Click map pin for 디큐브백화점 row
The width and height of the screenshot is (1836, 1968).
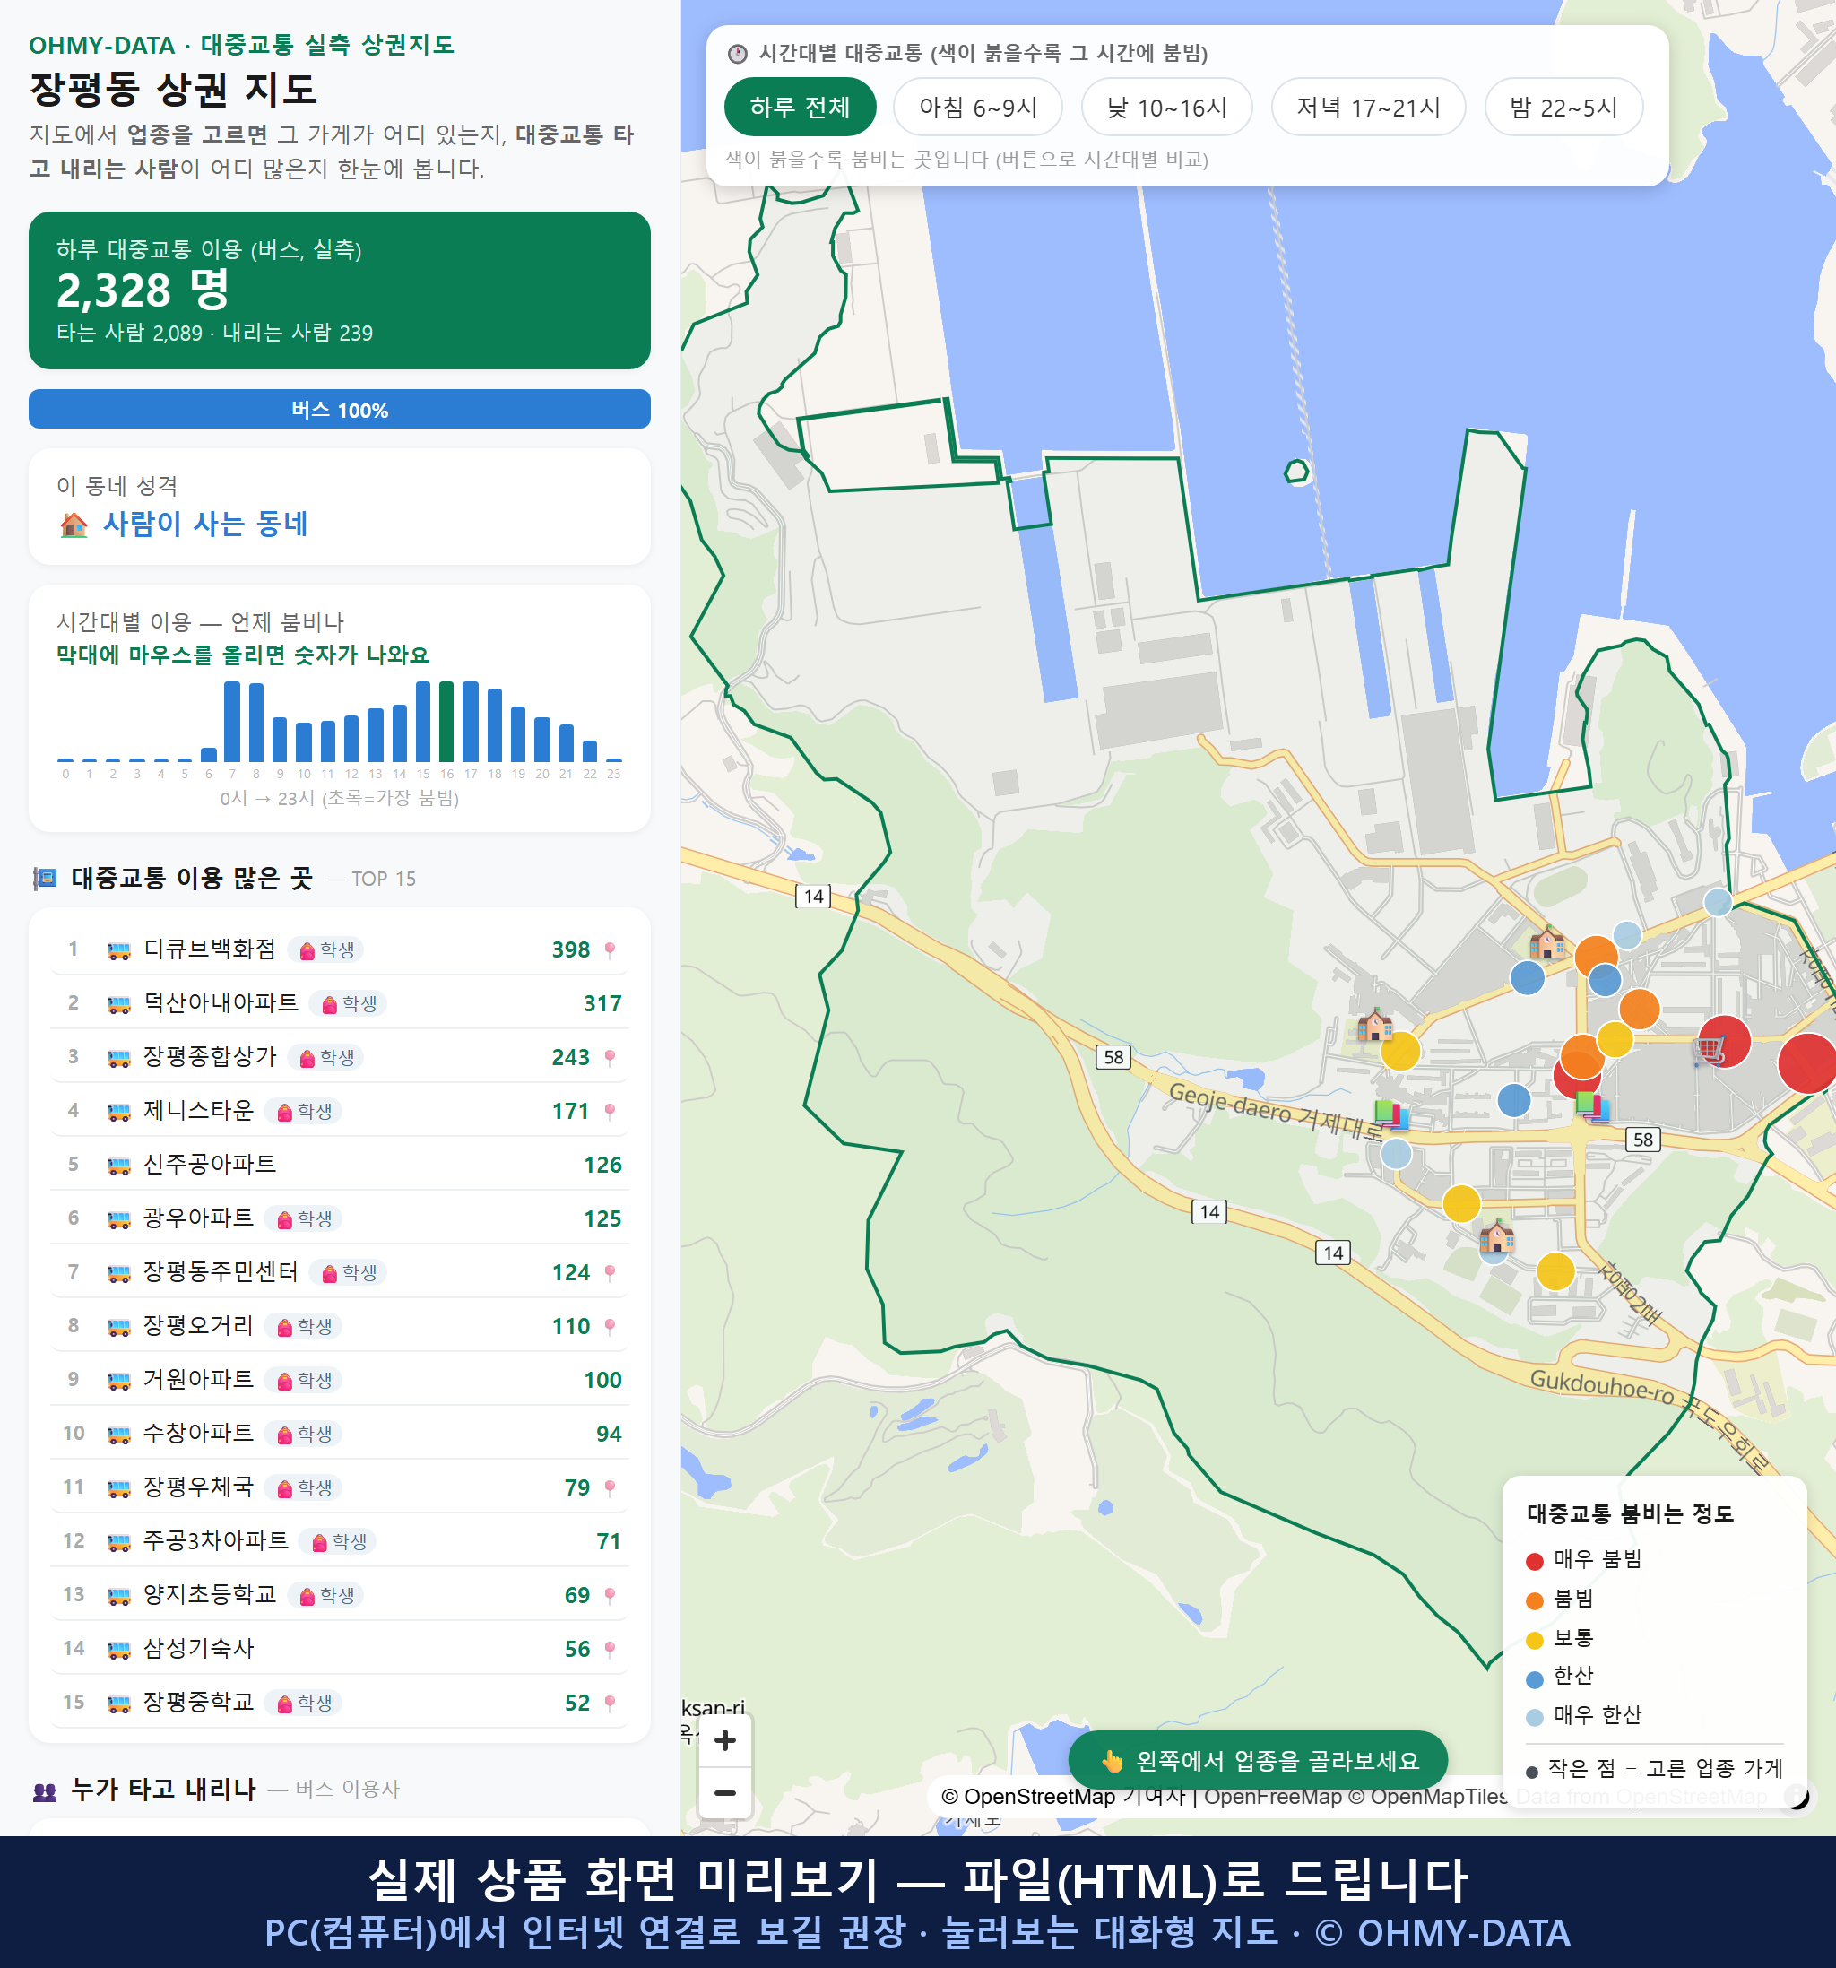[x=610, y=950]
